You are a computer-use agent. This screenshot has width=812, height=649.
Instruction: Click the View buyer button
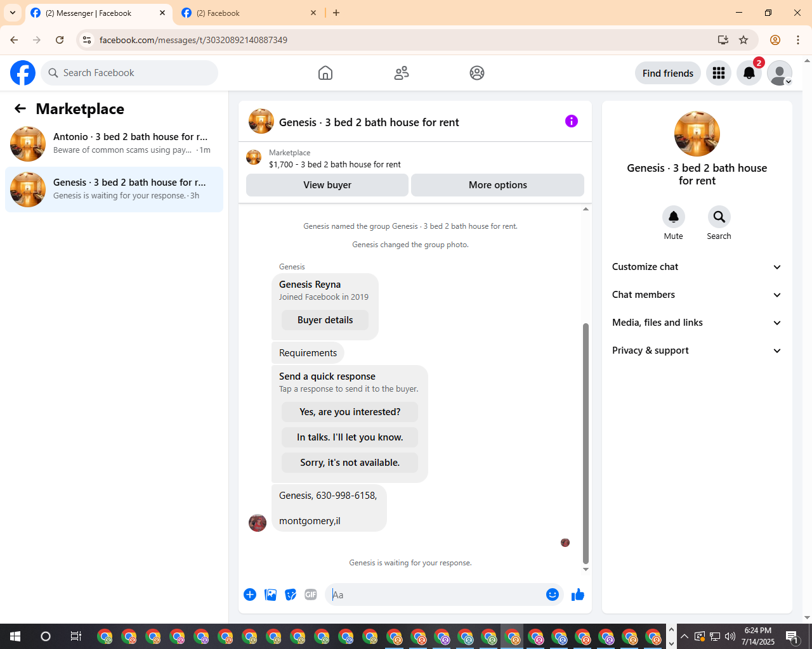point(327,185)
